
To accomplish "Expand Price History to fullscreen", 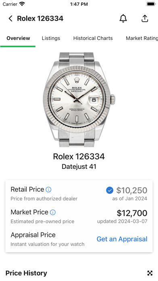I will 150,273.
